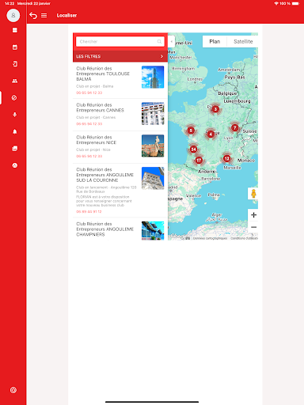Switch map to Plan view
This screenshot has width=304, height=405.
pyautogui.click(x=215, y=41)
